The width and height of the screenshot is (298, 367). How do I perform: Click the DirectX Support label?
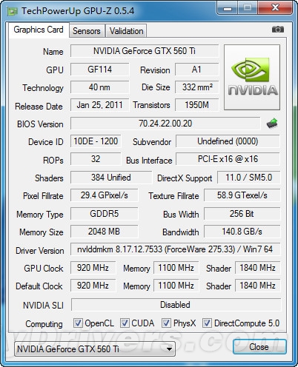185,178
